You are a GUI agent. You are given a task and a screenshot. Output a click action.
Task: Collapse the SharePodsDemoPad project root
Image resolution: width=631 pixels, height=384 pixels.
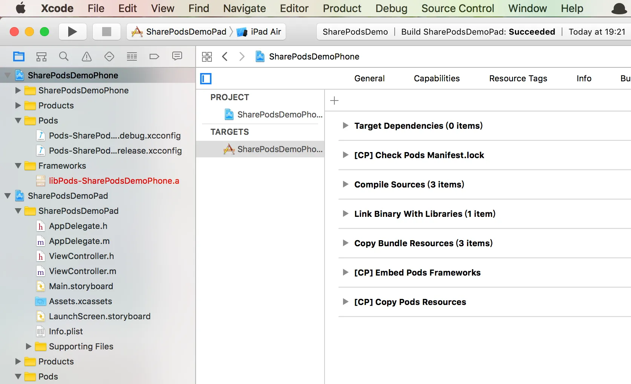[8, 196]
